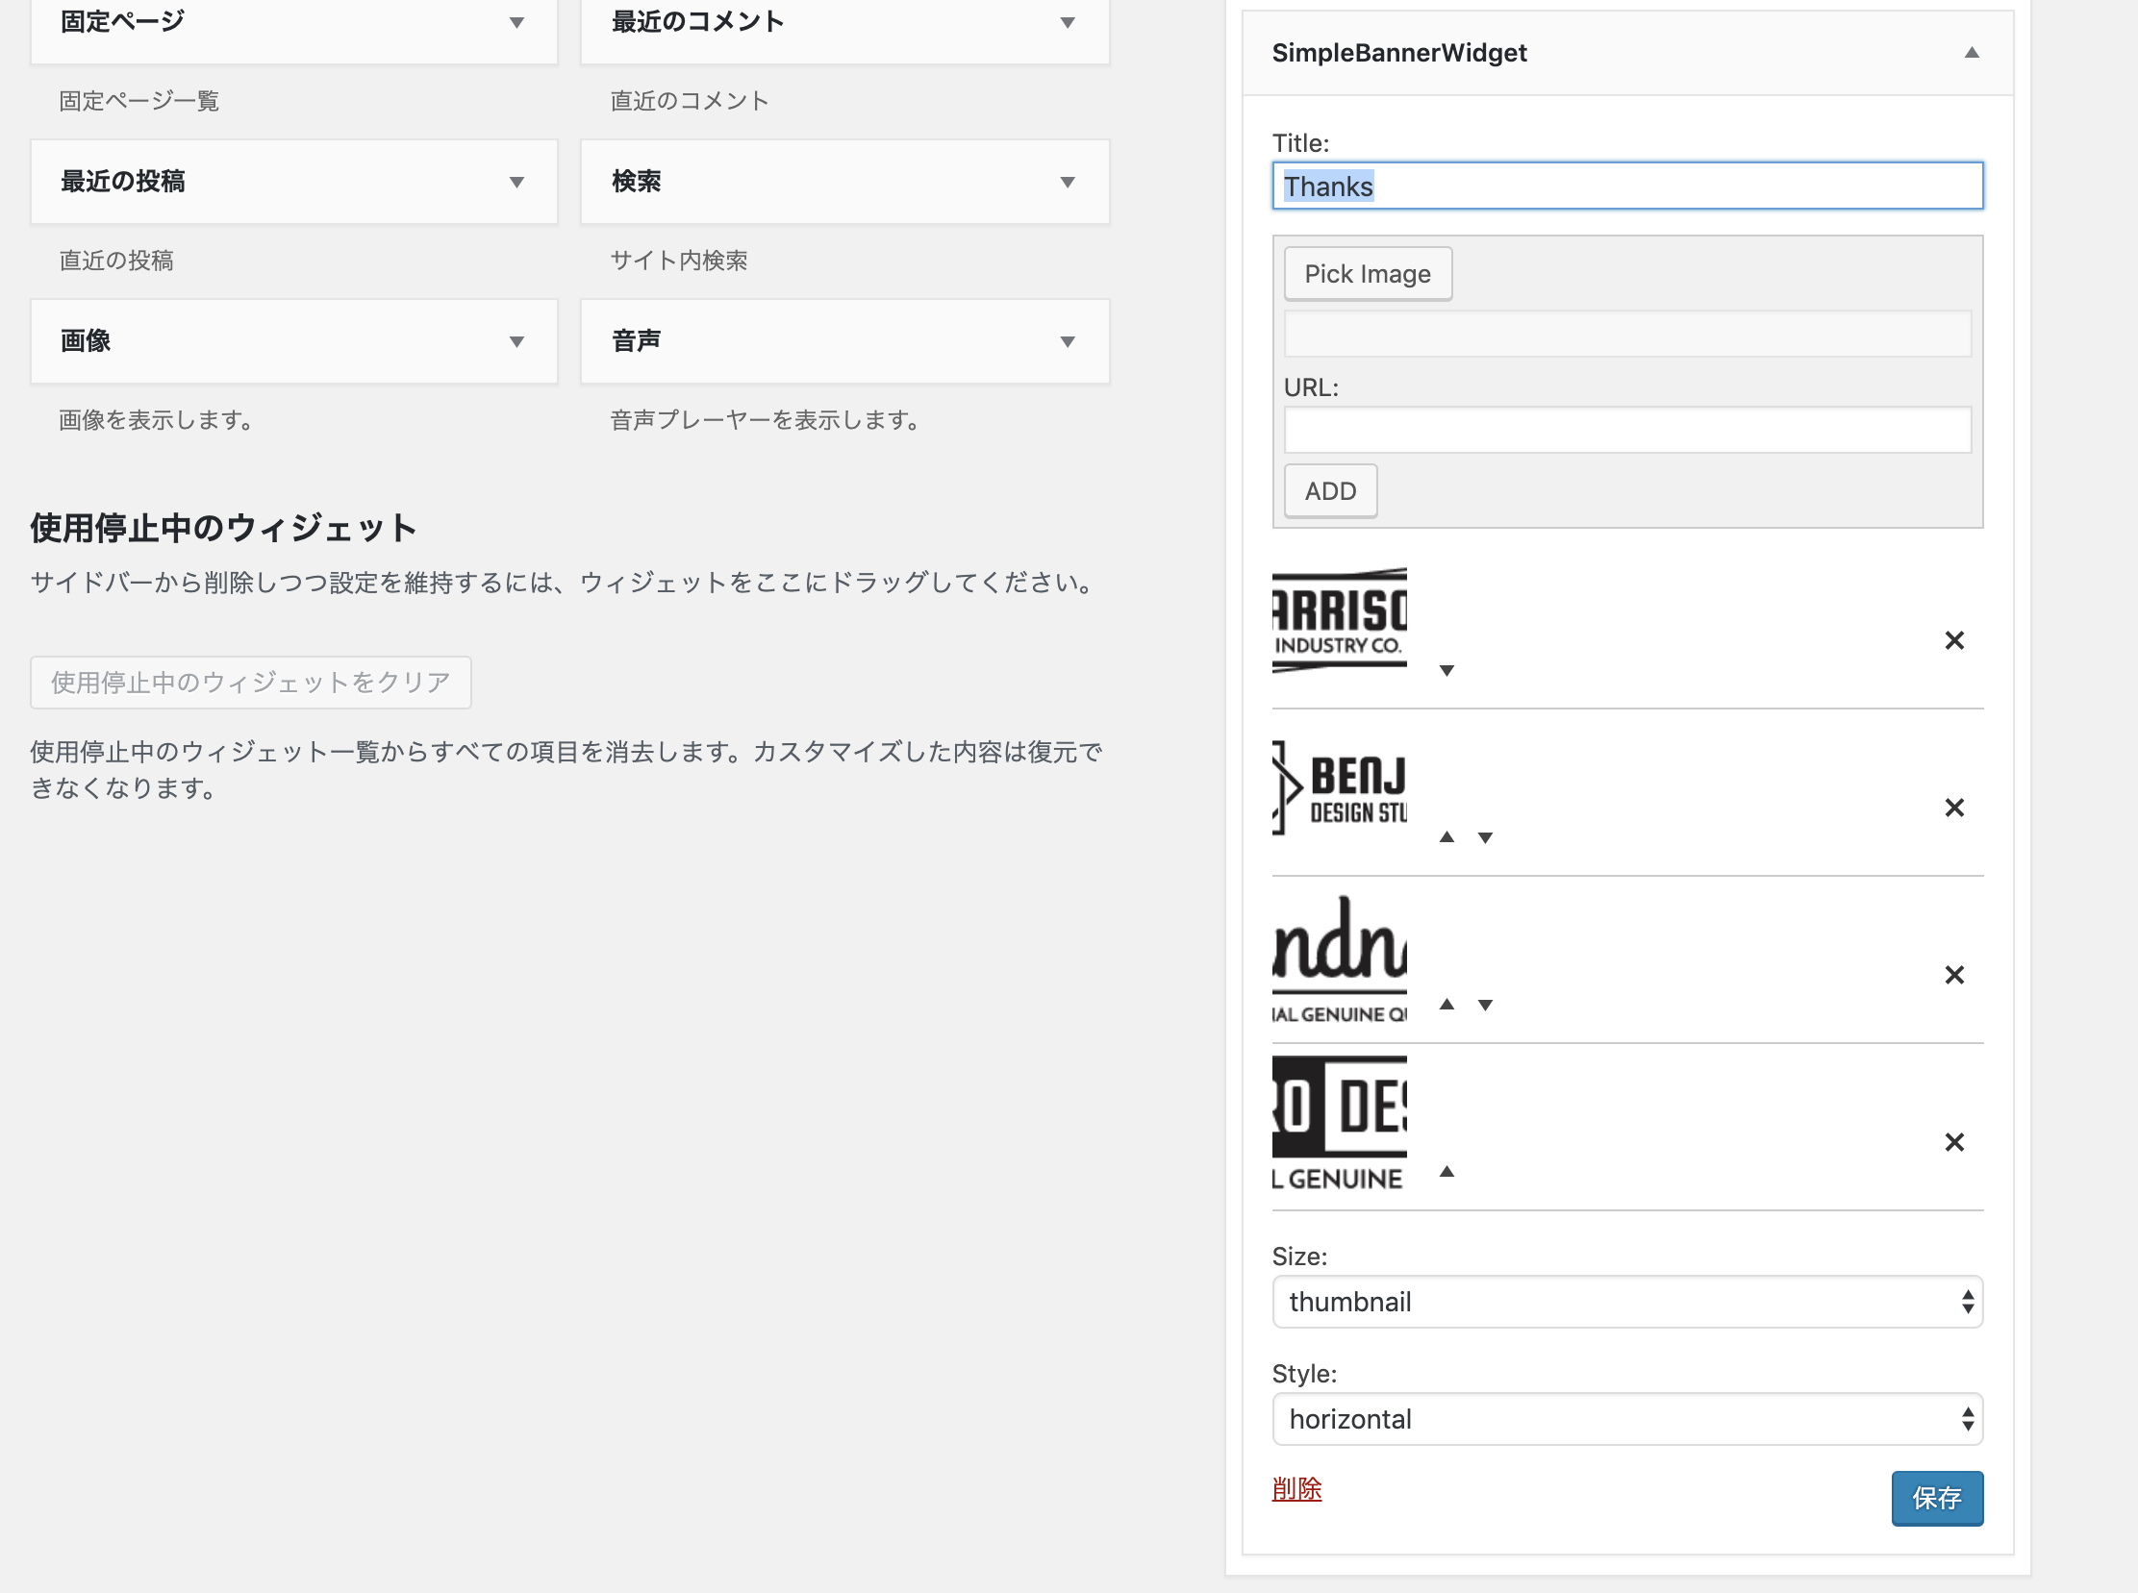Remove the third script-logo banner
The image size is (2138, 1593).
1953,975
